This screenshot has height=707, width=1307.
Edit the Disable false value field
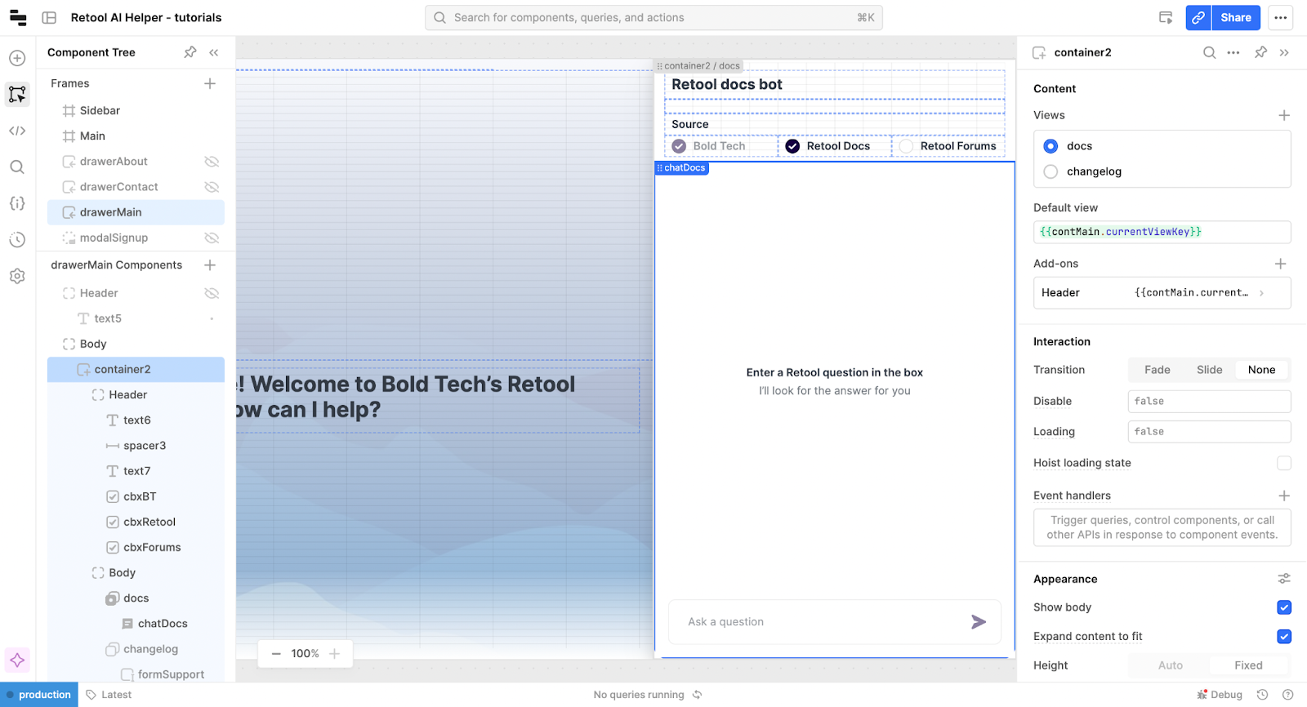1209,401
